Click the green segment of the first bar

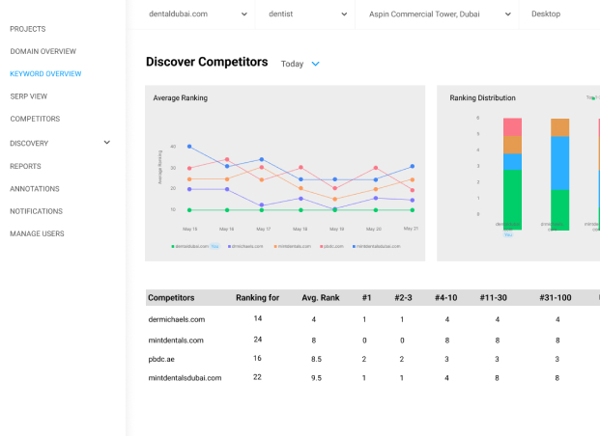(x=512, y=198)
